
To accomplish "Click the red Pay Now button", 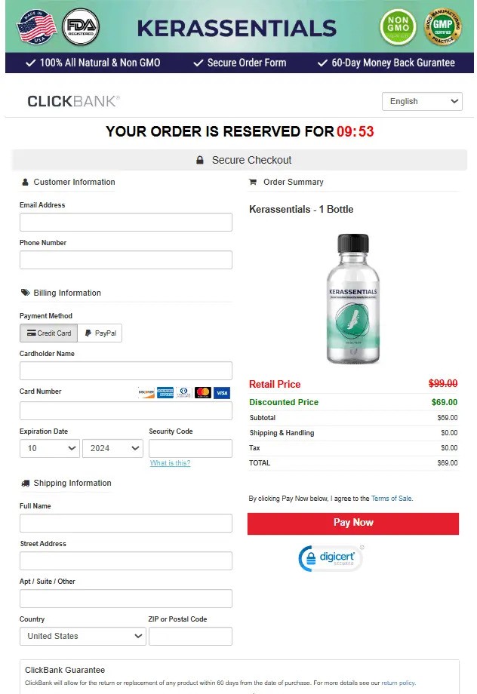I will click(x=353, y=524).
